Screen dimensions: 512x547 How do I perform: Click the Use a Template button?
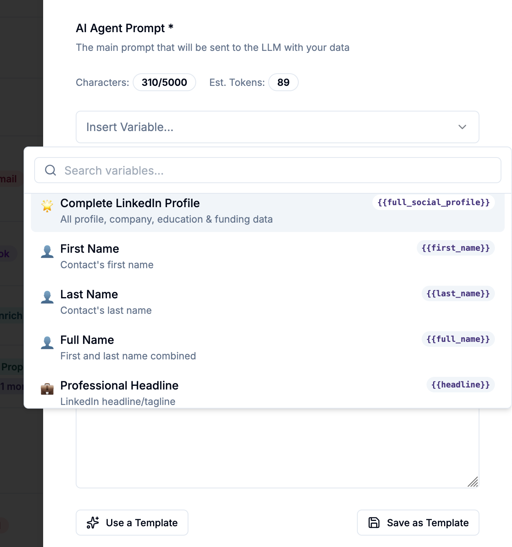(x=132, y=523)
